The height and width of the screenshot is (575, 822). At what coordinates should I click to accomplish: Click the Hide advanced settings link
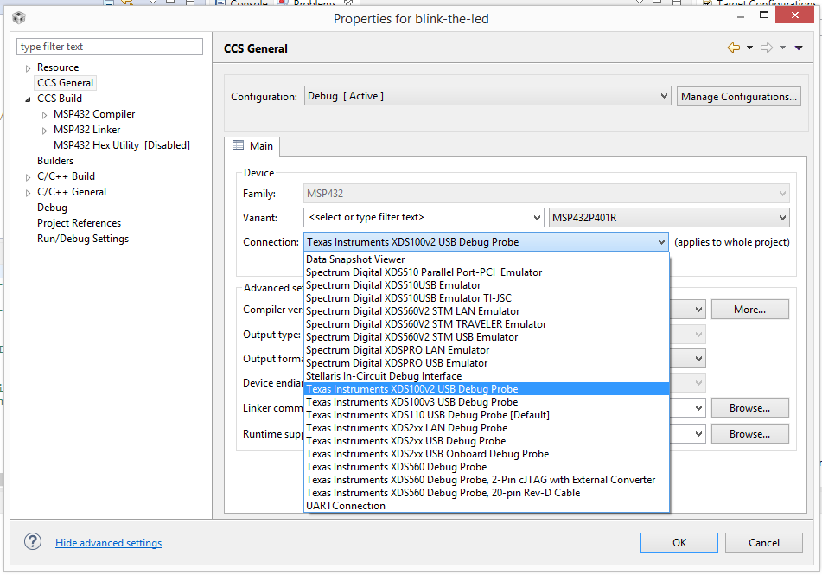coord(108,542)
